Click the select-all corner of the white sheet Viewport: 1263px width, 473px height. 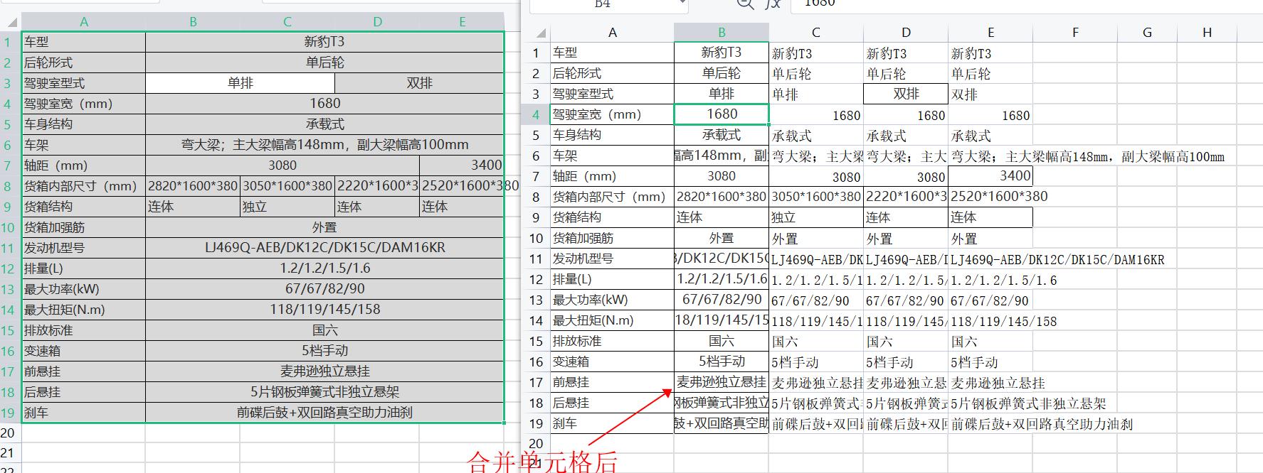[x=541, y=32]
